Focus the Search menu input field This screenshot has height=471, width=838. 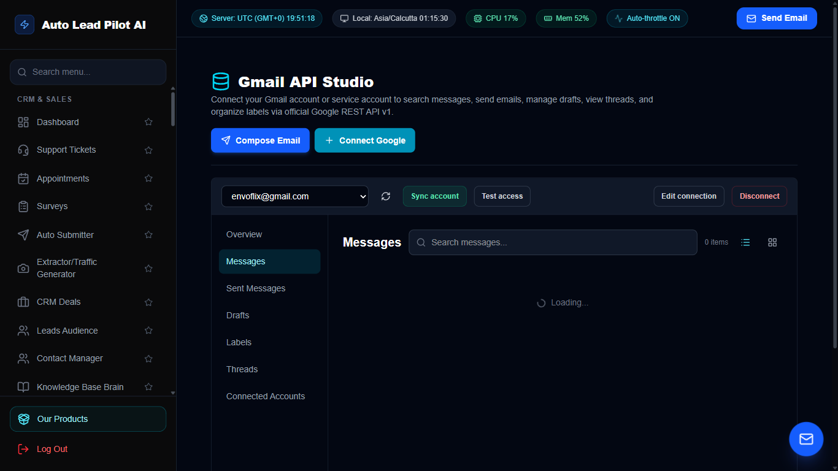pos(88,72)
